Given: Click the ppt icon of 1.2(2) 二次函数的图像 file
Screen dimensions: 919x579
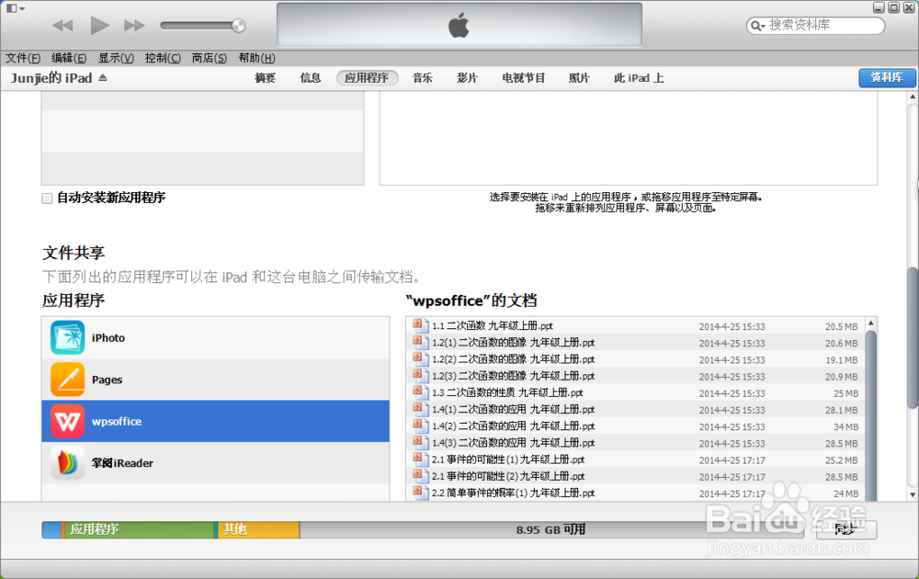Looking at the screenshot, I should [420, 358].
